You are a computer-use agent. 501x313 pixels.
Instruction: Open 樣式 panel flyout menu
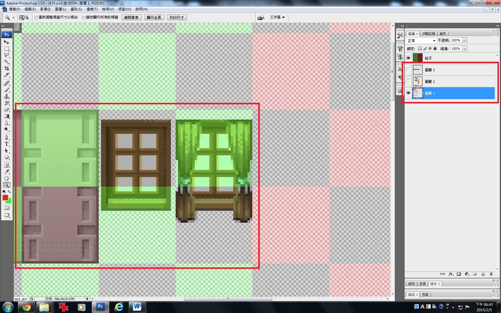[497, 285]
